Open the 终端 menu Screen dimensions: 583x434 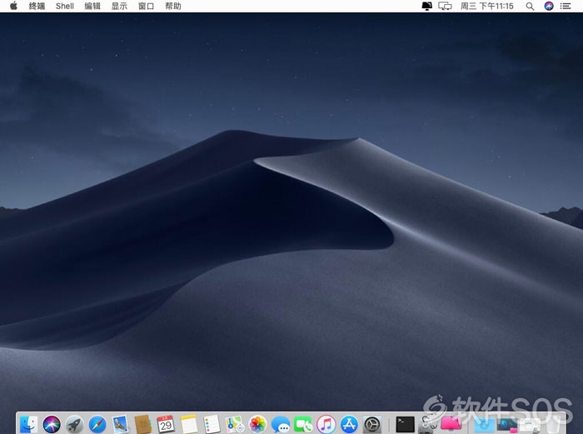coord(37,6)
